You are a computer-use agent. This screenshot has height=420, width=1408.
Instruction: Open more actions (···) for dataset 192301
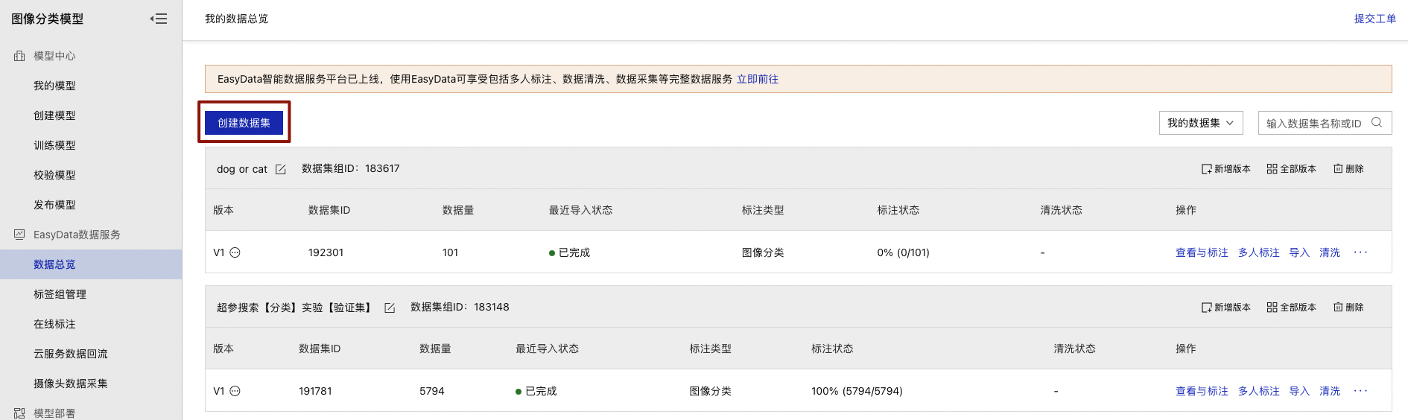pos(1360,252)
